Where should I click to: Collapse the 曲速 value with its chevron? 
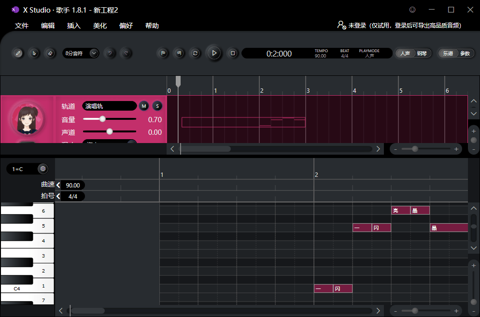58,185
